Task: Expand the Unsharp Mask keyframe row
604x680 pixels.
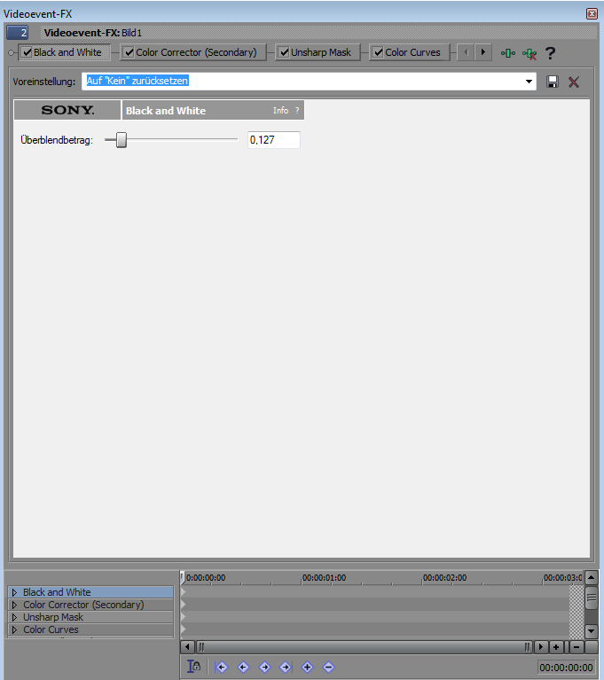Action: coord(14,617)
